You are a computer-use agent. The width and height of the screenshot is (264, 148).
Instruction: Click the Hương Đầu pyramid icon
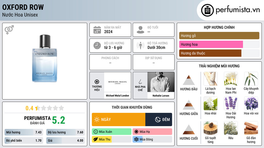tap(189, 80)
